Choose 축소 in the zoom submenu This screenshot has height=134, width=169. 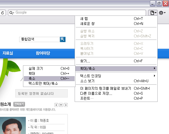pyautogui.click(x=49, y=78)
